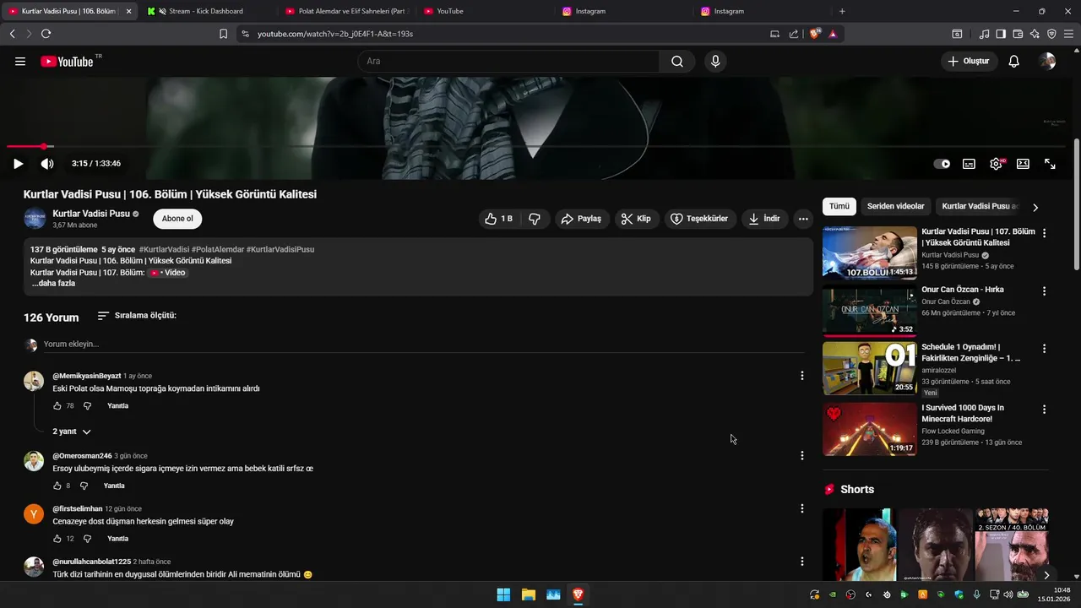Start voice search with microphone icon
The height and width of the screenshot is (608, 1081).
click(715, 62)
